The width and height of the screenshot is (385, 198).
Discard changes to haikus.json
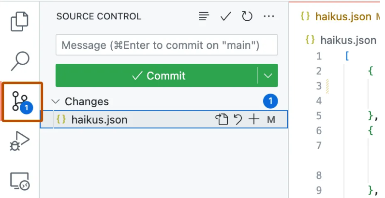238,119
